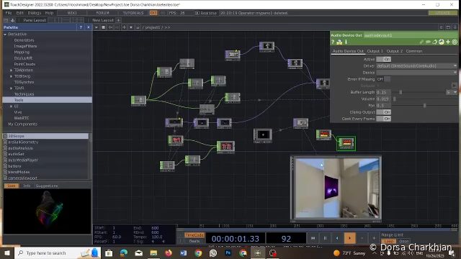Viewport: 461px width, 259px height.
Task: Toggle Clamp Output switch
Action: click(384, 112)
